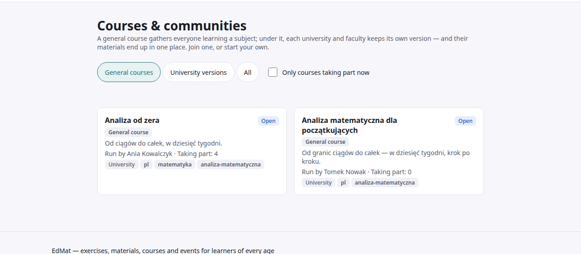Click Open badge on Analiza matematyczna dla początkujących card
Image resolution: width=581 pixels, height=254 pixels.
465,121
